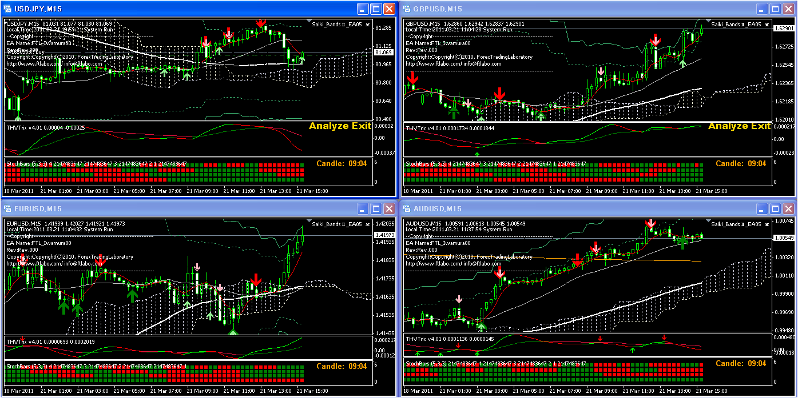
Task: Minimize the EURUSD,M15 chart window
Action: click(x=363, y=209)
